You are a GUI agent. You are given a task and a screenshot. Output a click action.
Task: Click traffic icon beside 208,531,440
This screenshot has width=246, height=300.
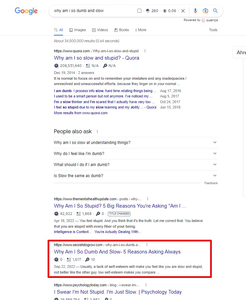(x=56, y=66)
